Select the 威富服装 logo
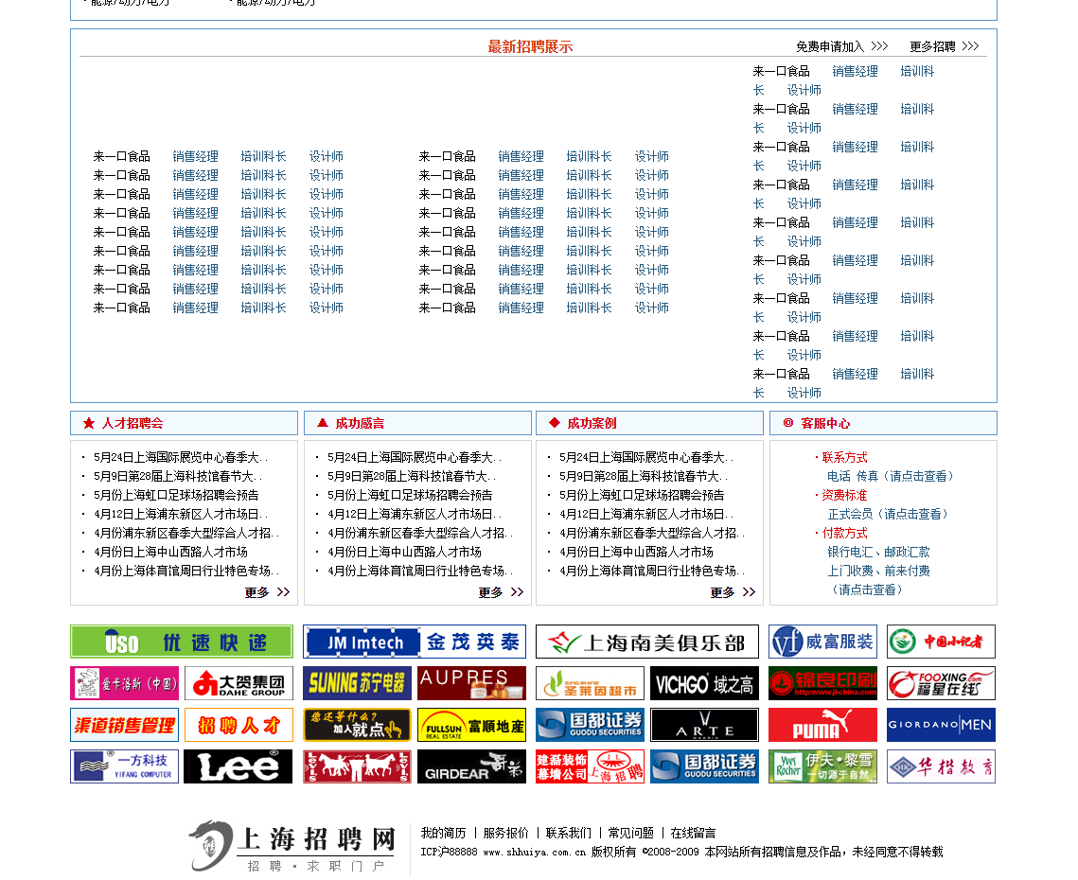1078x880 pixels. pyautogui.click(x=823, y=642)
